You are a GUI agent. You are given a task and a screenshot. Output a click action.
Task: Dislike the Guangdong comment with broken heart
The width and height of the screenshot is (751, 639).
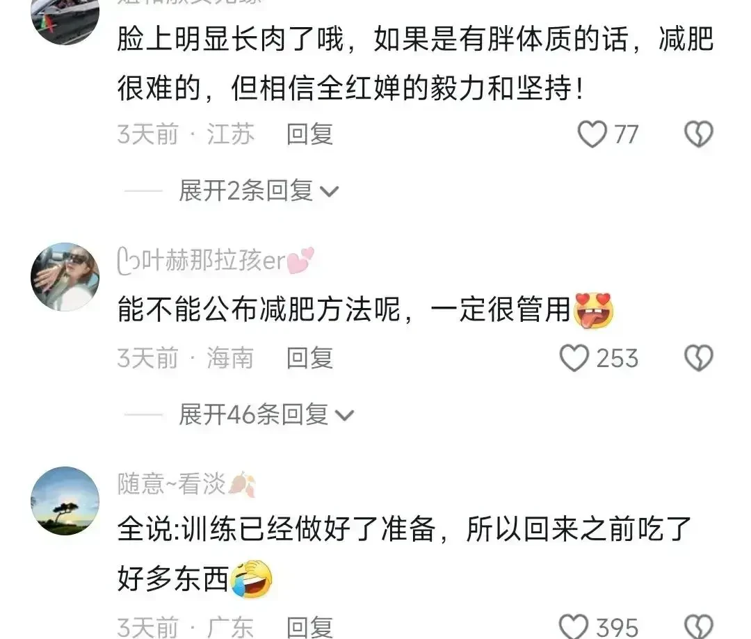coord(699,626)
